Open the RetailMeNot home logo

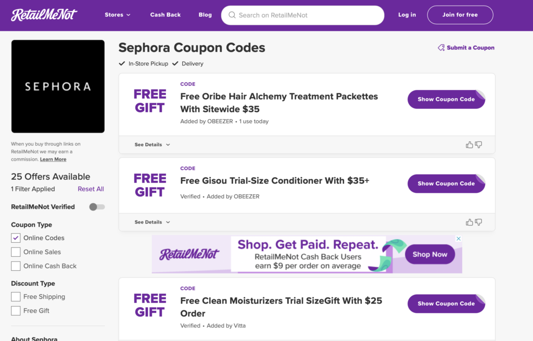tap(44, 15)
